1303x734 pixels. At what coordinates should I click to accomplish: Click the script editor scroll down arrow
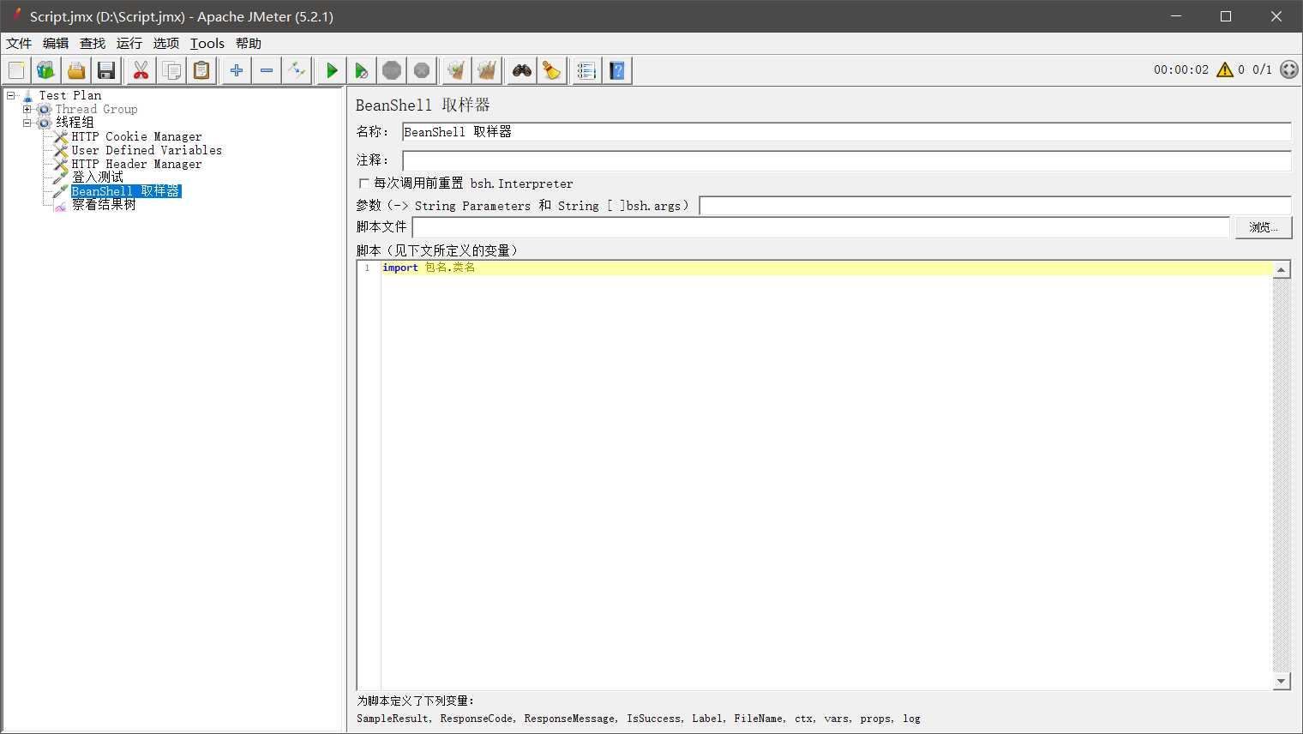click(1282, 682)
